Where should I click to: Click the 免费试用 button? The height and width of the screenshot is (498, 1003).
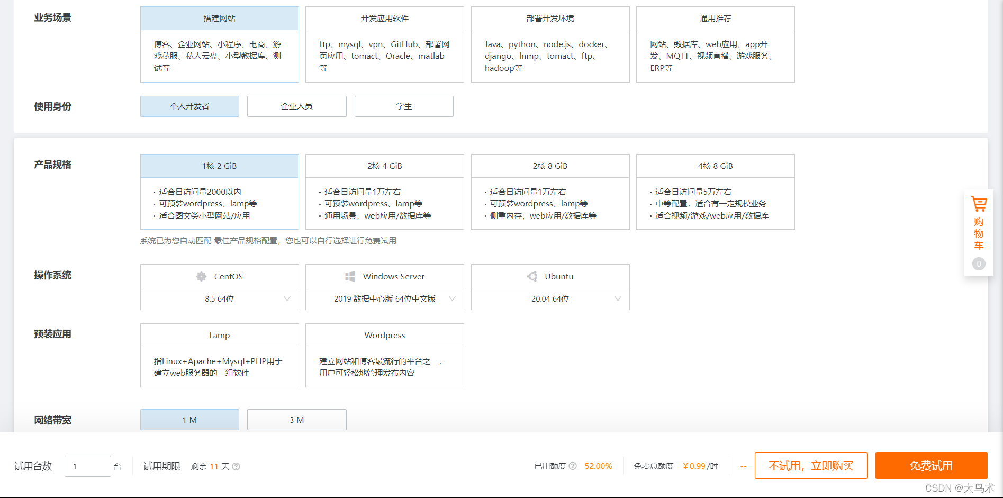click(931, 466)
